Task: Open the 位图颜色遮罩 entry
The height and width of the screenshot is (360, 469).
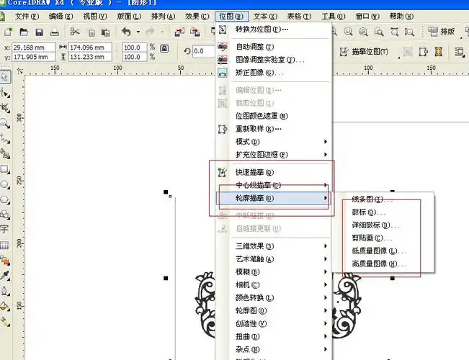Action: click(x=273, y=116)
